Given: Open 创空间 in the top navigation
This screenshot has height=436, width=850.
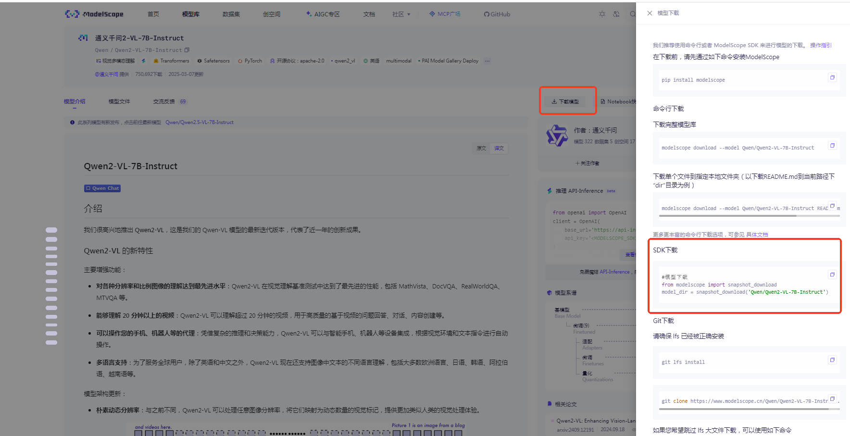Looking at the screenshot, I should (272, 14).
